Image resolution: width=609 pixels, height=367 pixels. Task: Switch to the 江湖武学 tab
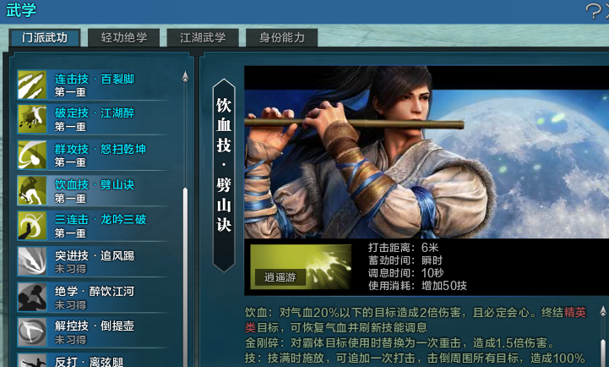[x=203, y=38]
